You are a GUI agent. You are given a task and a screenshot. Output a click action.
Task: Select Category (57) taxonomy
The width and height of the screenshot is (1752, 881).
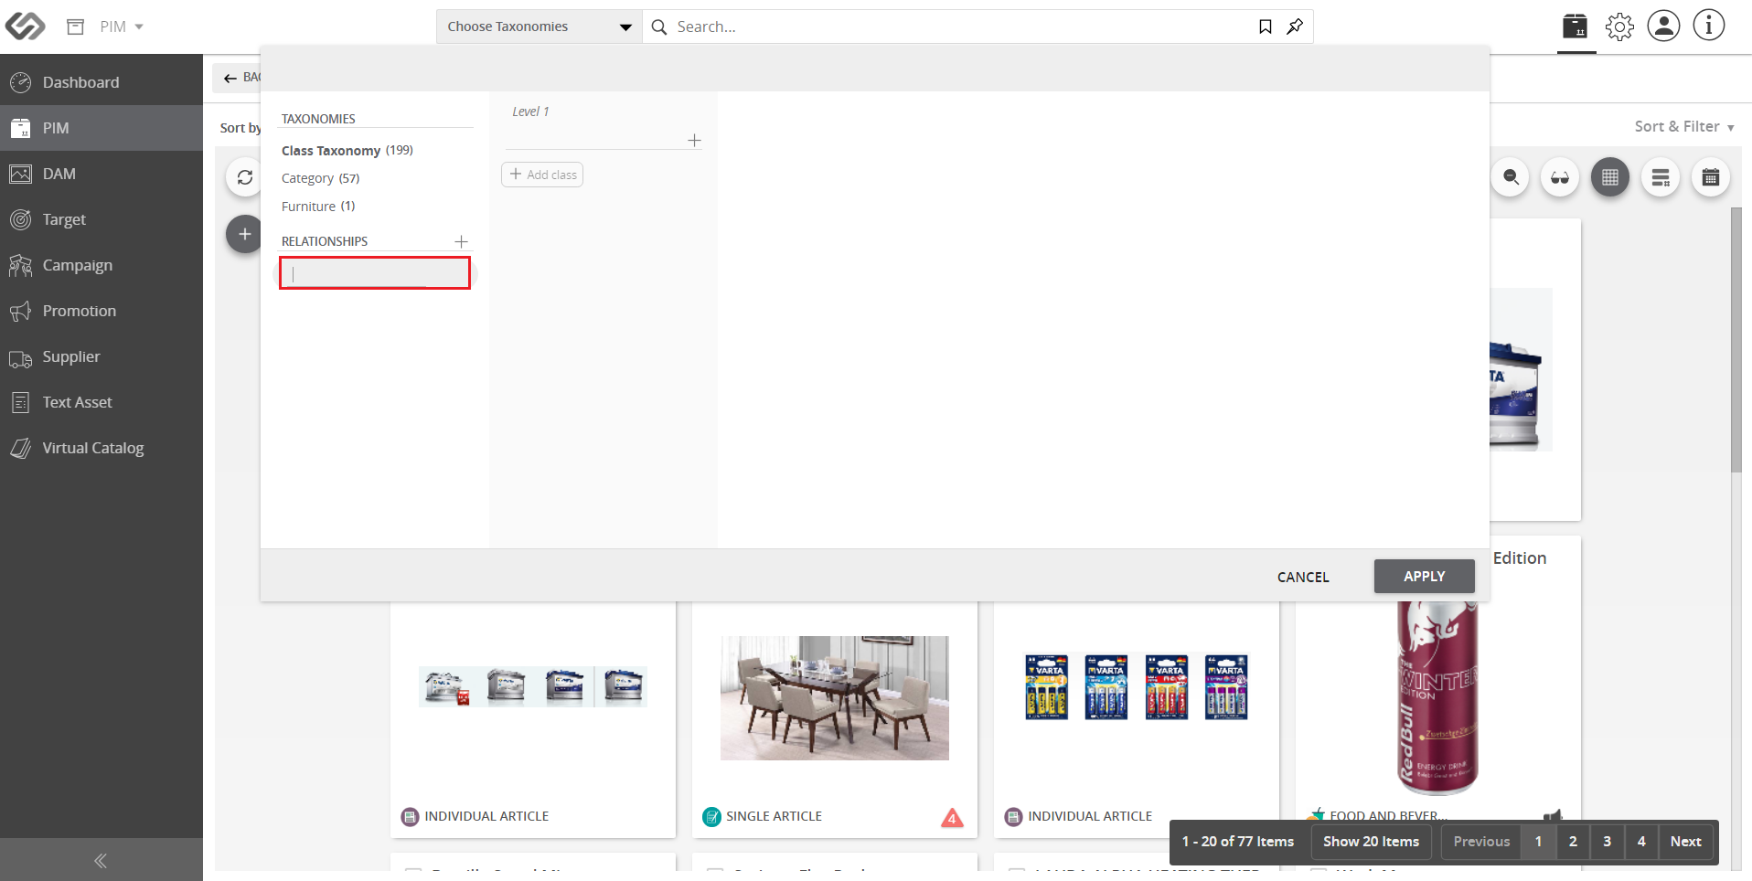click(x=321, y=178)
